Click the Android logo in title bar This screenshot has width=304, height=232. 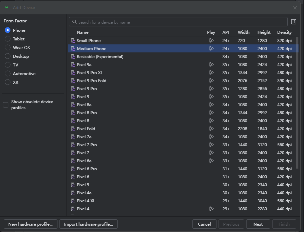tap(6, 8)
